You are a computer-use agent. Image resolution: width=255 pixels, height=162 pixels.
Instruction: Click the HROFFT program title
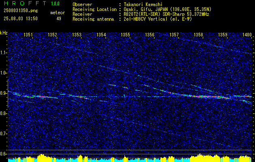tap(25, 3)
